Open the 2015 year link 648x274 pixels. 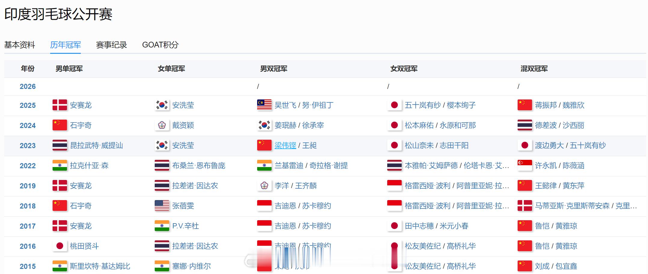(x=28, y=266)
